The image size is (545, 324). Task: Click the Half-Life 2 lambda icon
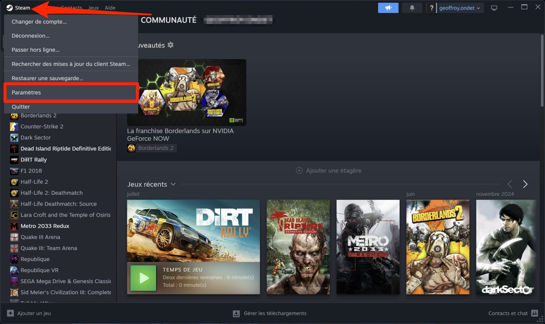(x=14, y=182)
